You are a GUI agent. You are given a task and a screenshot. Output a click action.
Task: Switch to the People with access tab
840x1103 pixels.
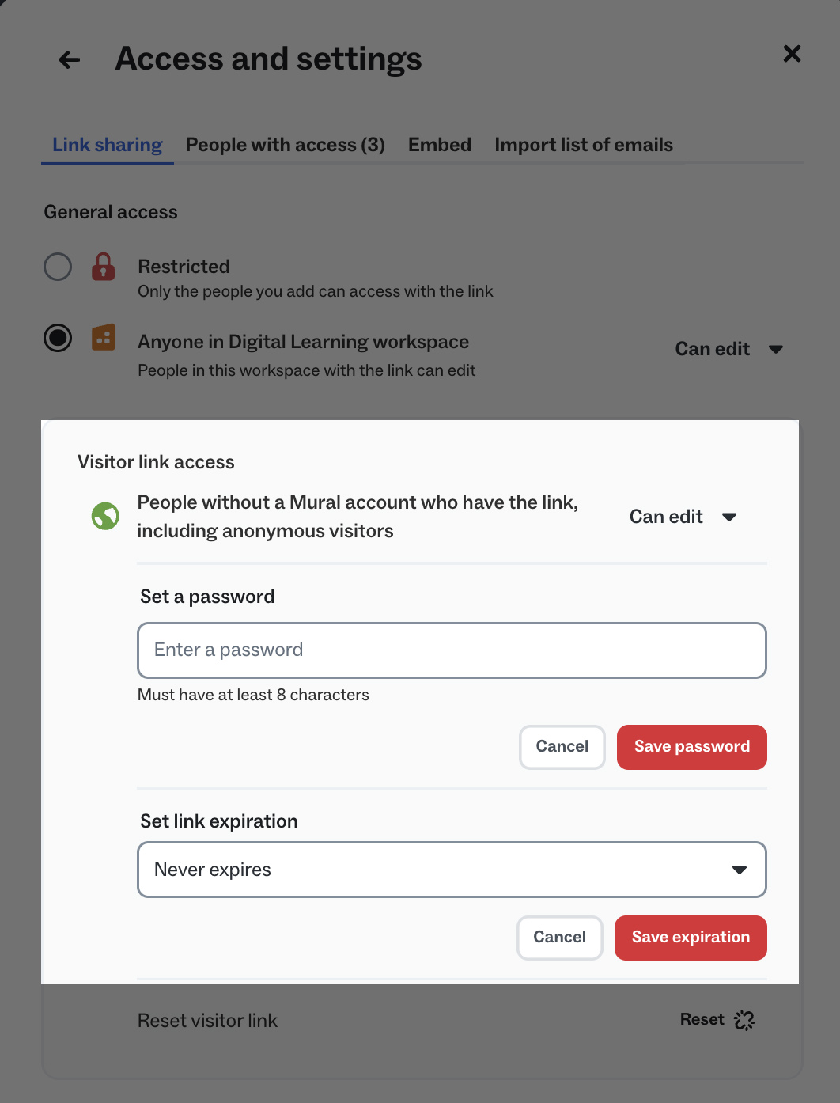tap(285, 144)
